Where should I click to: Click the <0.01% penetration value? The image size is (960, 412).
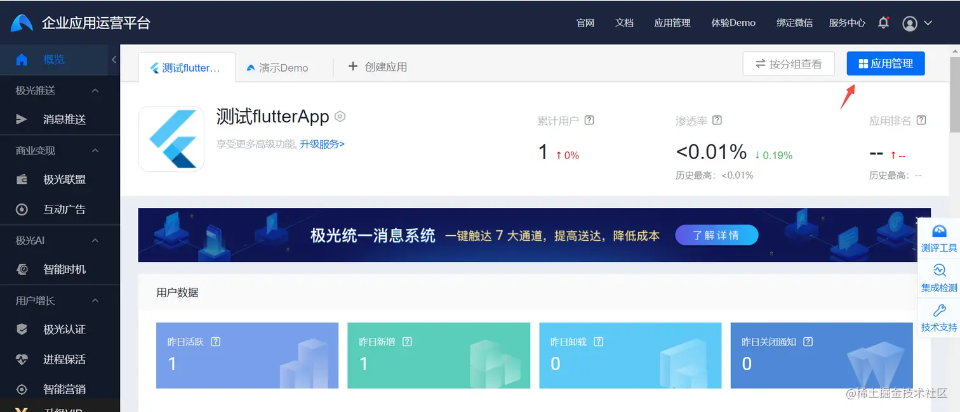click(x=711, y=152)
